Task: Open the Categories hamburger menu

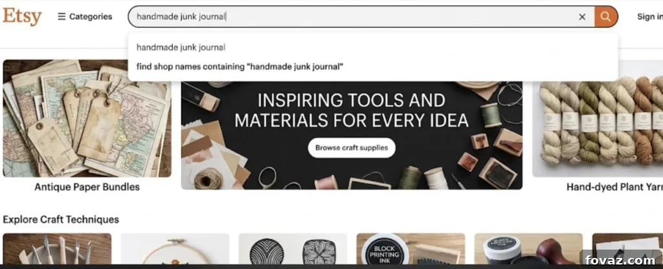Action: tap(85, 16)
